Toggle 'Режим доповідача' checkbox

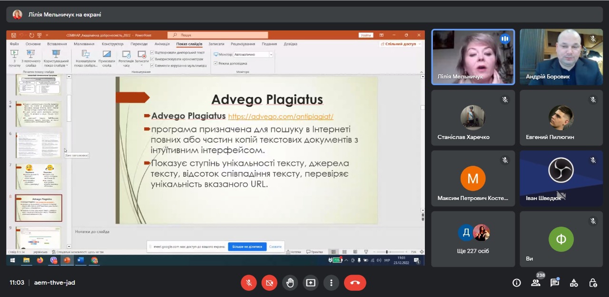pyautogui.click(x=216, y=63)
